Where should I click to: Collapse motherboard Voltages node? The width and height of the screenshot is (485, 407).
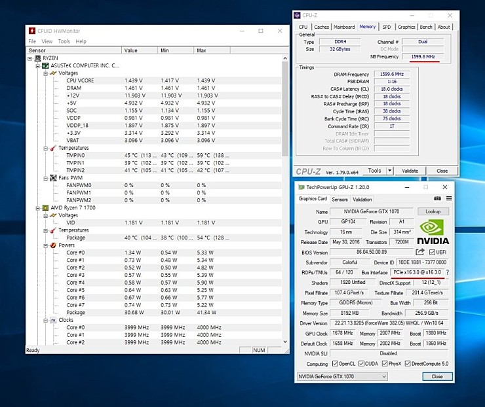(x=45, y=73)
